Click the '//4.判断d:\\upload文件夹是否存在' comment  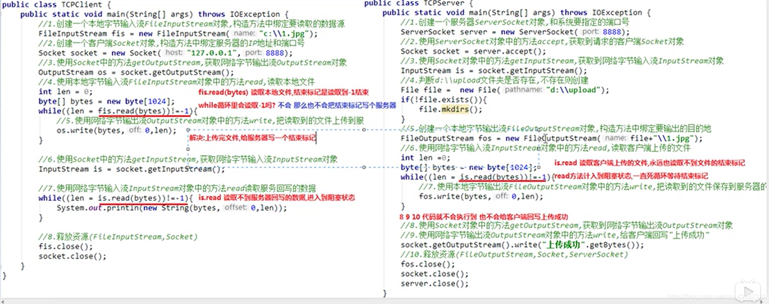point(494,81)
